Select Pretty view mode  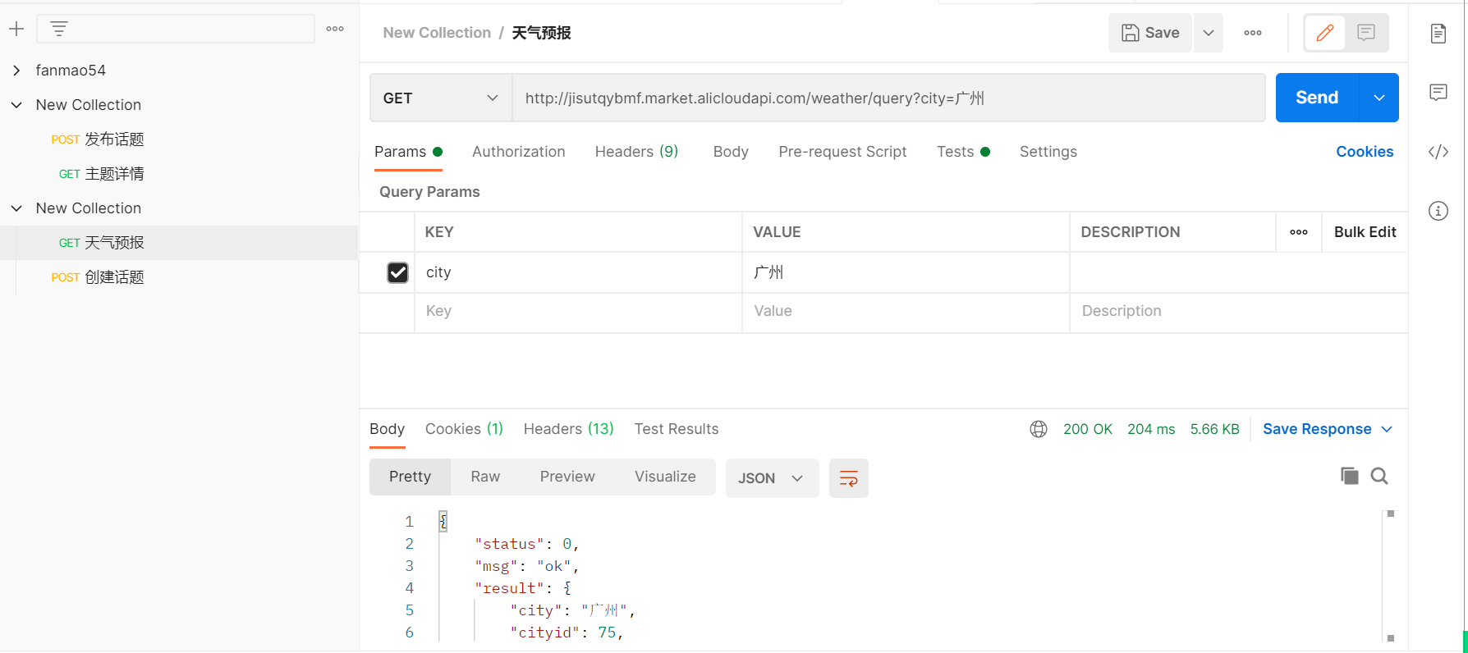point(410,477)
